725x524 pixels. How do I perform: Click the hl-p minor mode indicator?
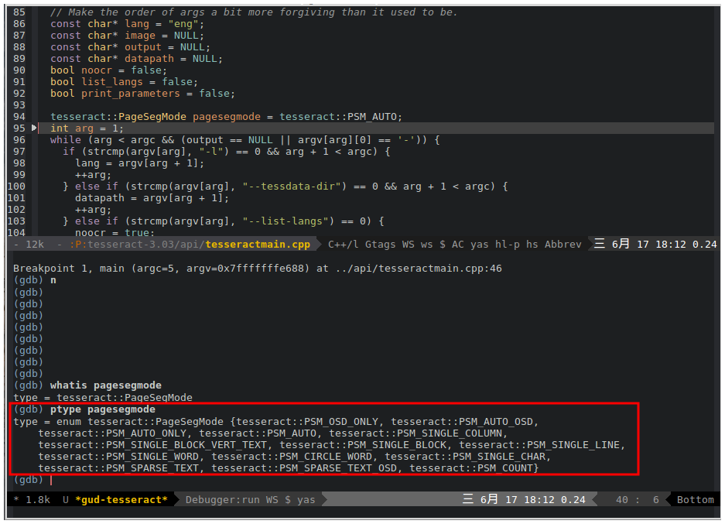[508, 244]
